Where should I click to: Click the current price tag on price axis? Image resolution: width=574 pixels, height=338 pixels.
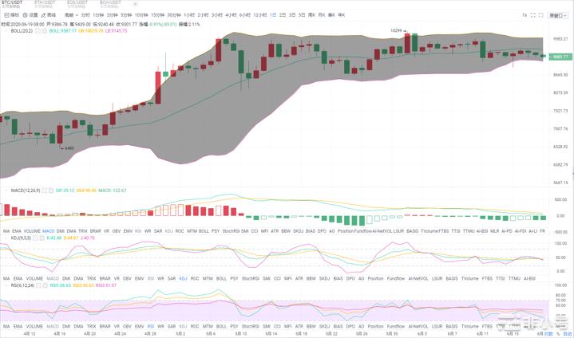560,57
